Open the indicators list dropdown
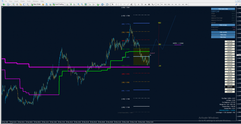 point(99,5)
